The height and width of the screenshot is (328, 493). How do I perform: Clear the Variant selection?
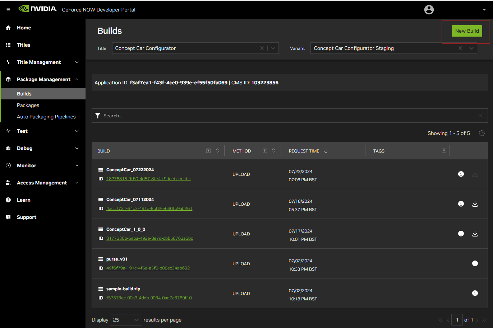460,48
